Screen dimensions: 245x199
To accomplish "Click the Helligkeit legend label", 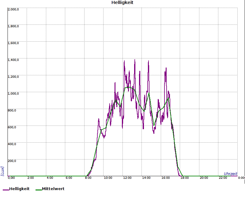I will [x=19, y=189].
